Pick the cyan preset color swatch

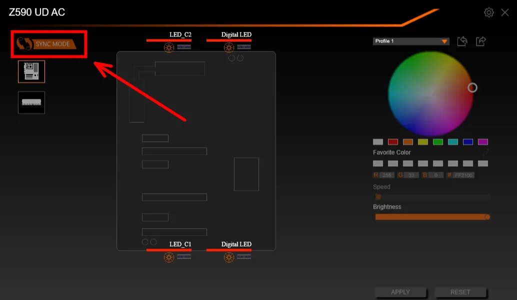453,142
